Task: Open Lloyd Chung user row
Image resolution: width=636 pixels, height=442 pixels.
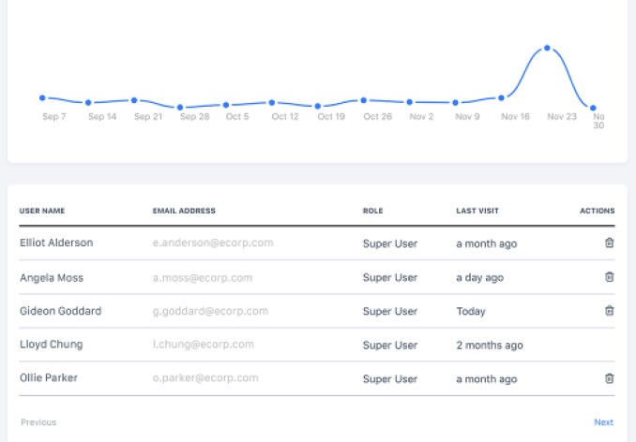Action: coord(51,345)
